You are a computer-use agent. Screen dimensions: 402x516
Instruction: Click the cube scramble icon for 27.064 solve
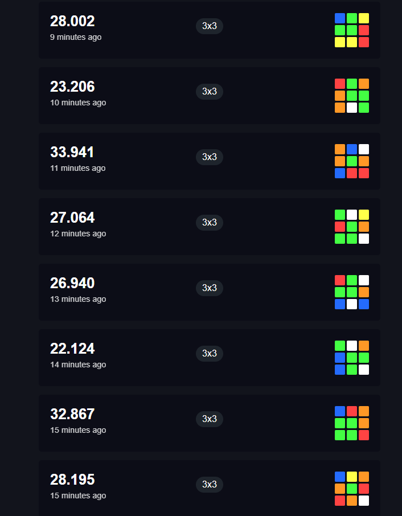(352, 227)
